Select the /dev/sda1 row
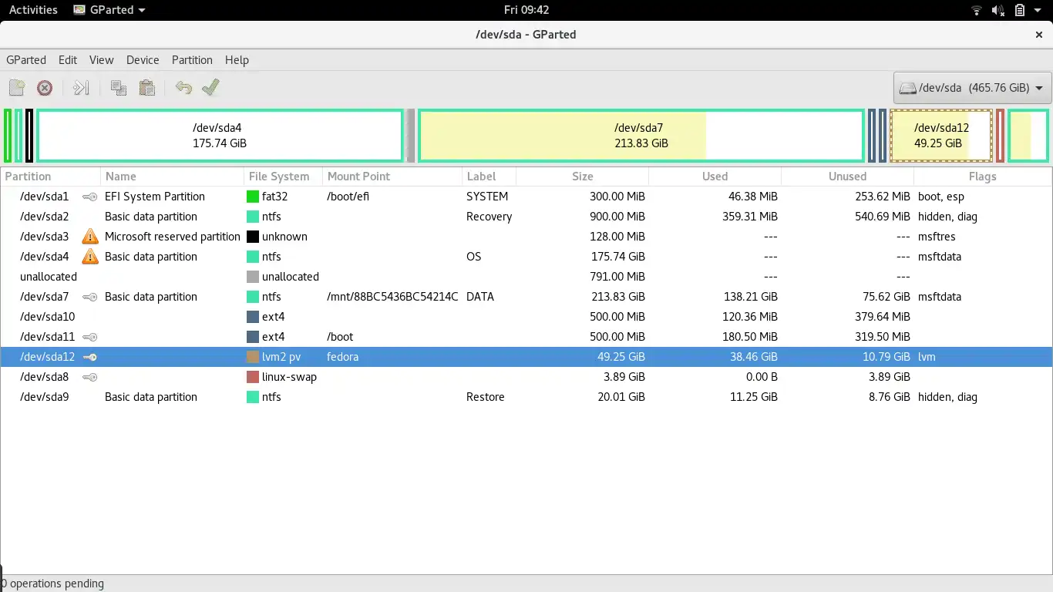1053x592 pixels. [526, 197]
